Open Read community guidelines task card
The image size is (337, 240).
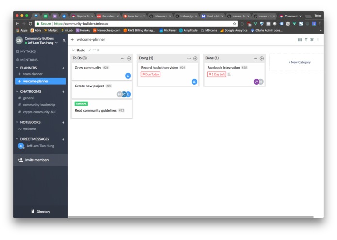102,109
